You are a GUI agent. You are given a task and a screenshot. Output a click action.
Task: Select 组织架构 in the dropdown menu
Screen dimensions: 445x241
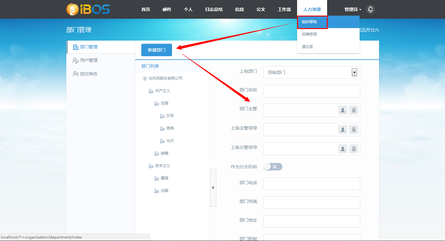coord(328,22)
